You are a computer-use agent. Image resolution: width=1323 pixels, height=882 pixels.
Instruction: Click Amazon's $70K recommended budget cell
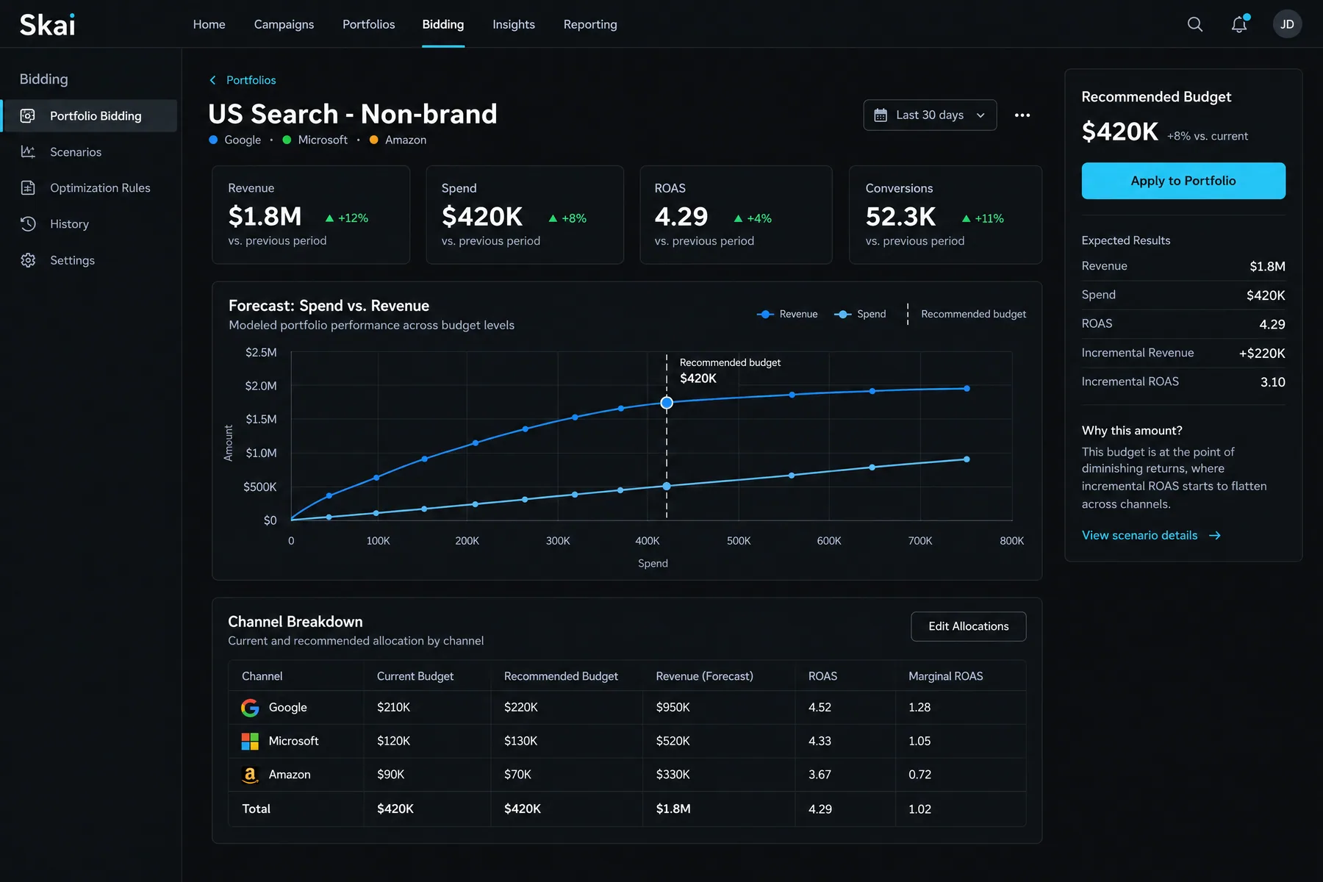tap(517, 775)
